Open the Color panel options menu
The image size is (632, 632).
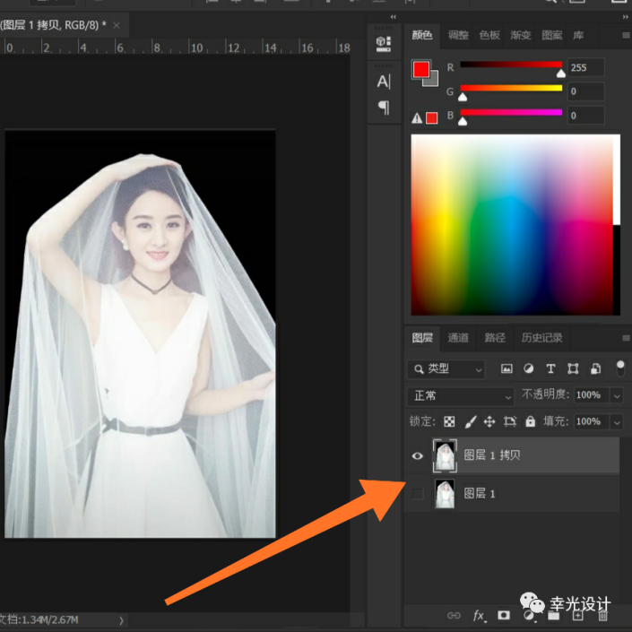(626, 36)
